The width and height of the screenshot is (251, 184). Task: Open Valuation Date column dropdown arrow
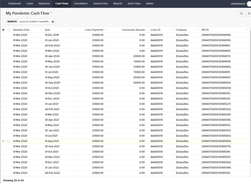(41, 30)
